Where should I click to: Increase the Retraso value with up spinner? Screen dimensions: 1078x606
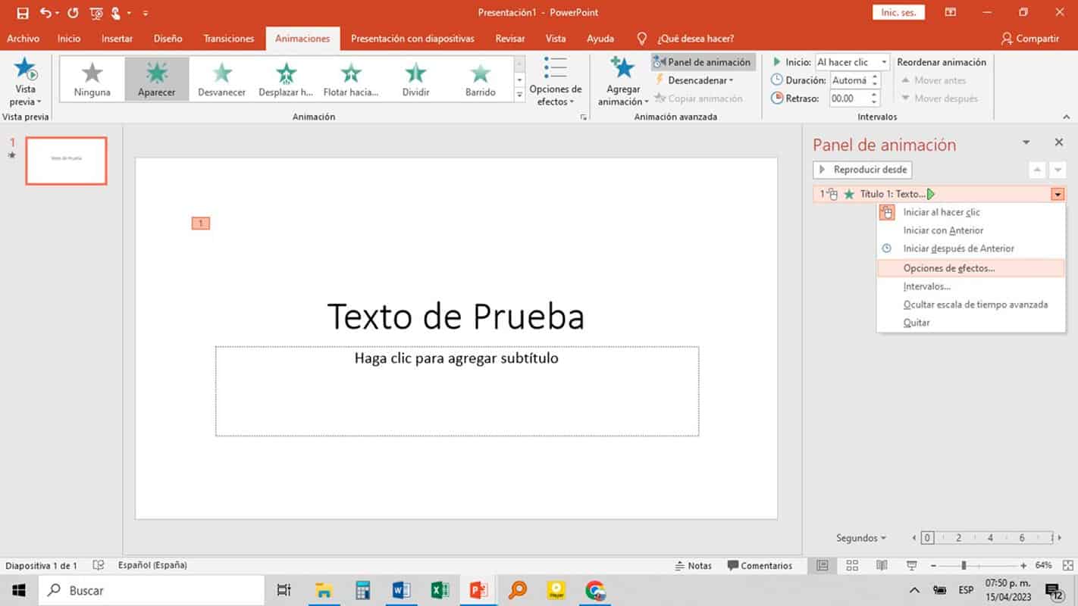click(x=875, y=95)
